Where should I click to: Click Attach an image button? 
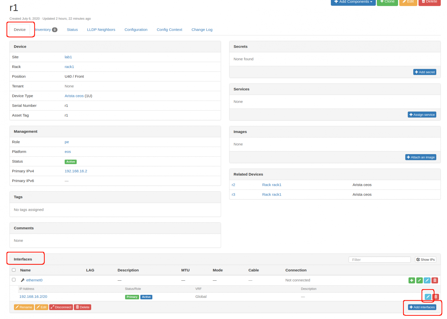(421, 157)
